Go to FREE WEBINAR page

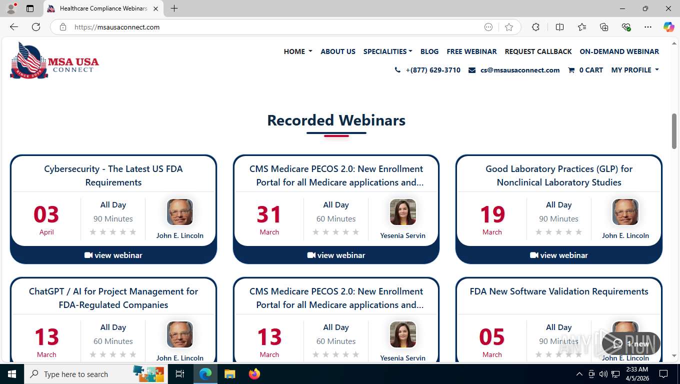pos(471,51)
